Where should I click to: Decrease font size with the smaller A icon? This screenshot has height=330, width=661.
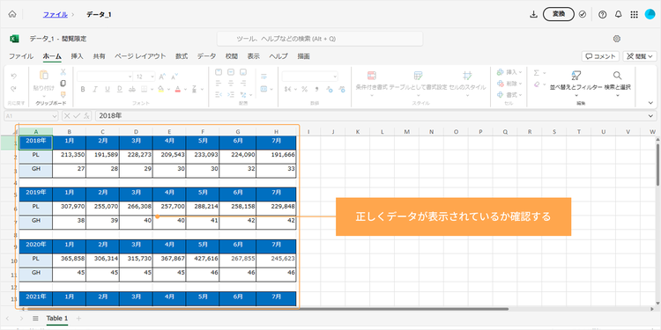pos(175,77)
